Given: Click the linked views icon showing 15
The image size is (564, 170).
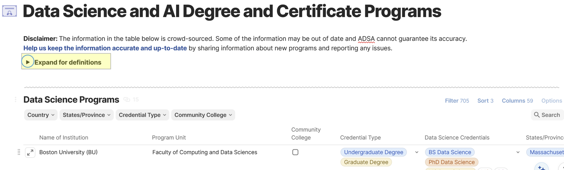Looking at the screenshot, I should [127, 100].
